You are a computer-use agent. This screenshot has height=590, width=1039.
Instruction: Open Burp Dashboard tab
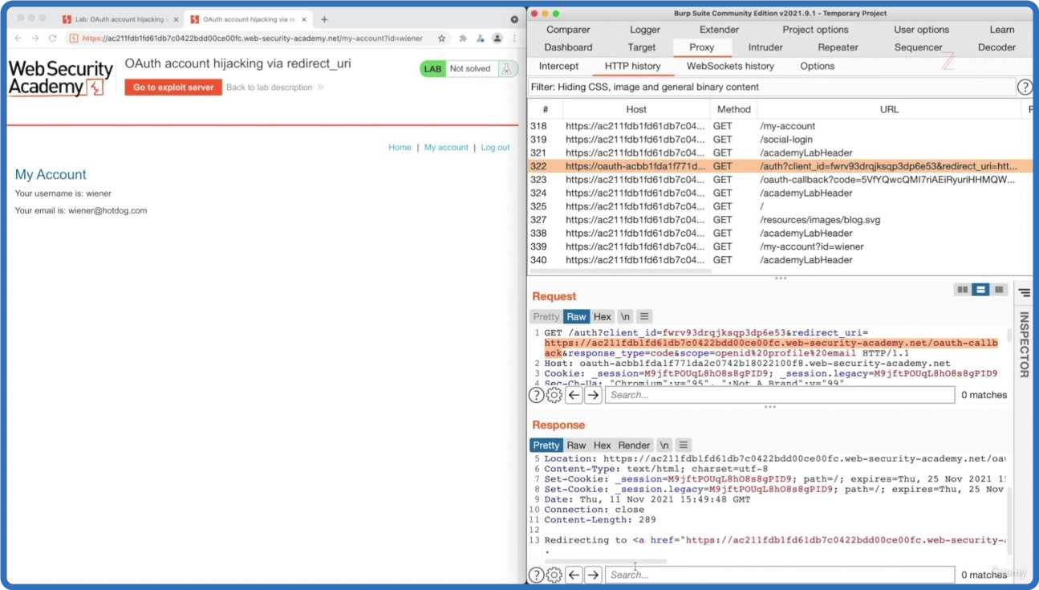pyautogui.click(x=568, y=47)
